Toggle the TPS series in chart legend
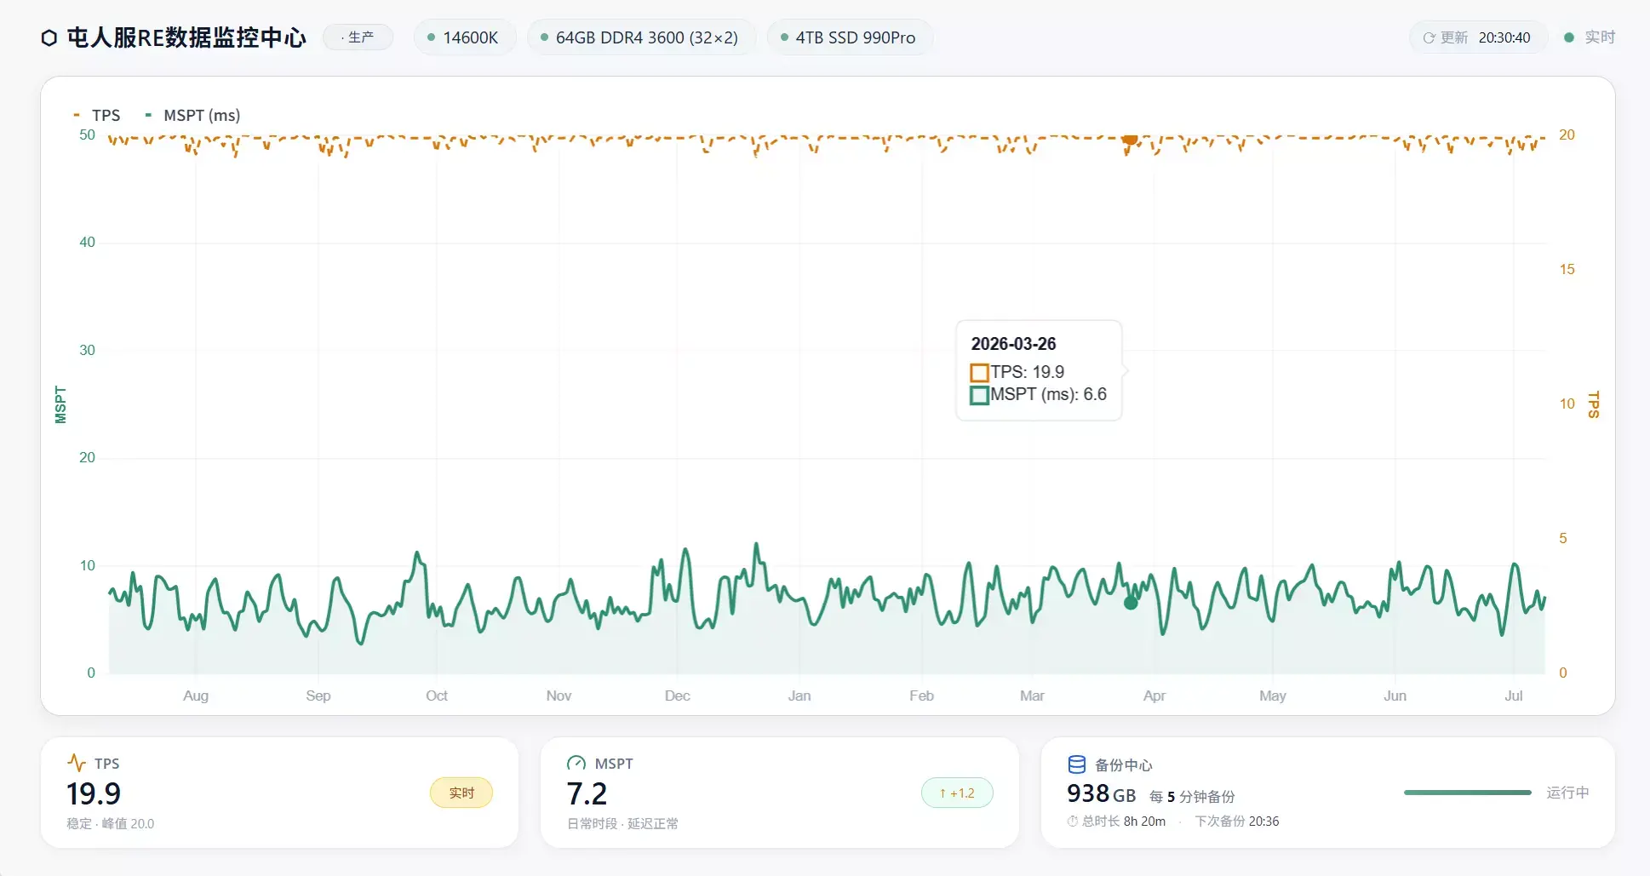Viewport: 1650px width, 876px height. tap(97, 115)
